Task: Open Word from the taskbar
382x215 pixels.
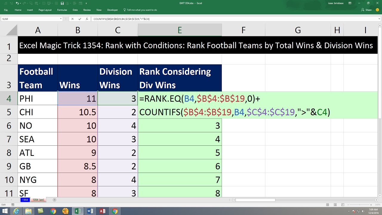Action: click(x=90, y=211)
